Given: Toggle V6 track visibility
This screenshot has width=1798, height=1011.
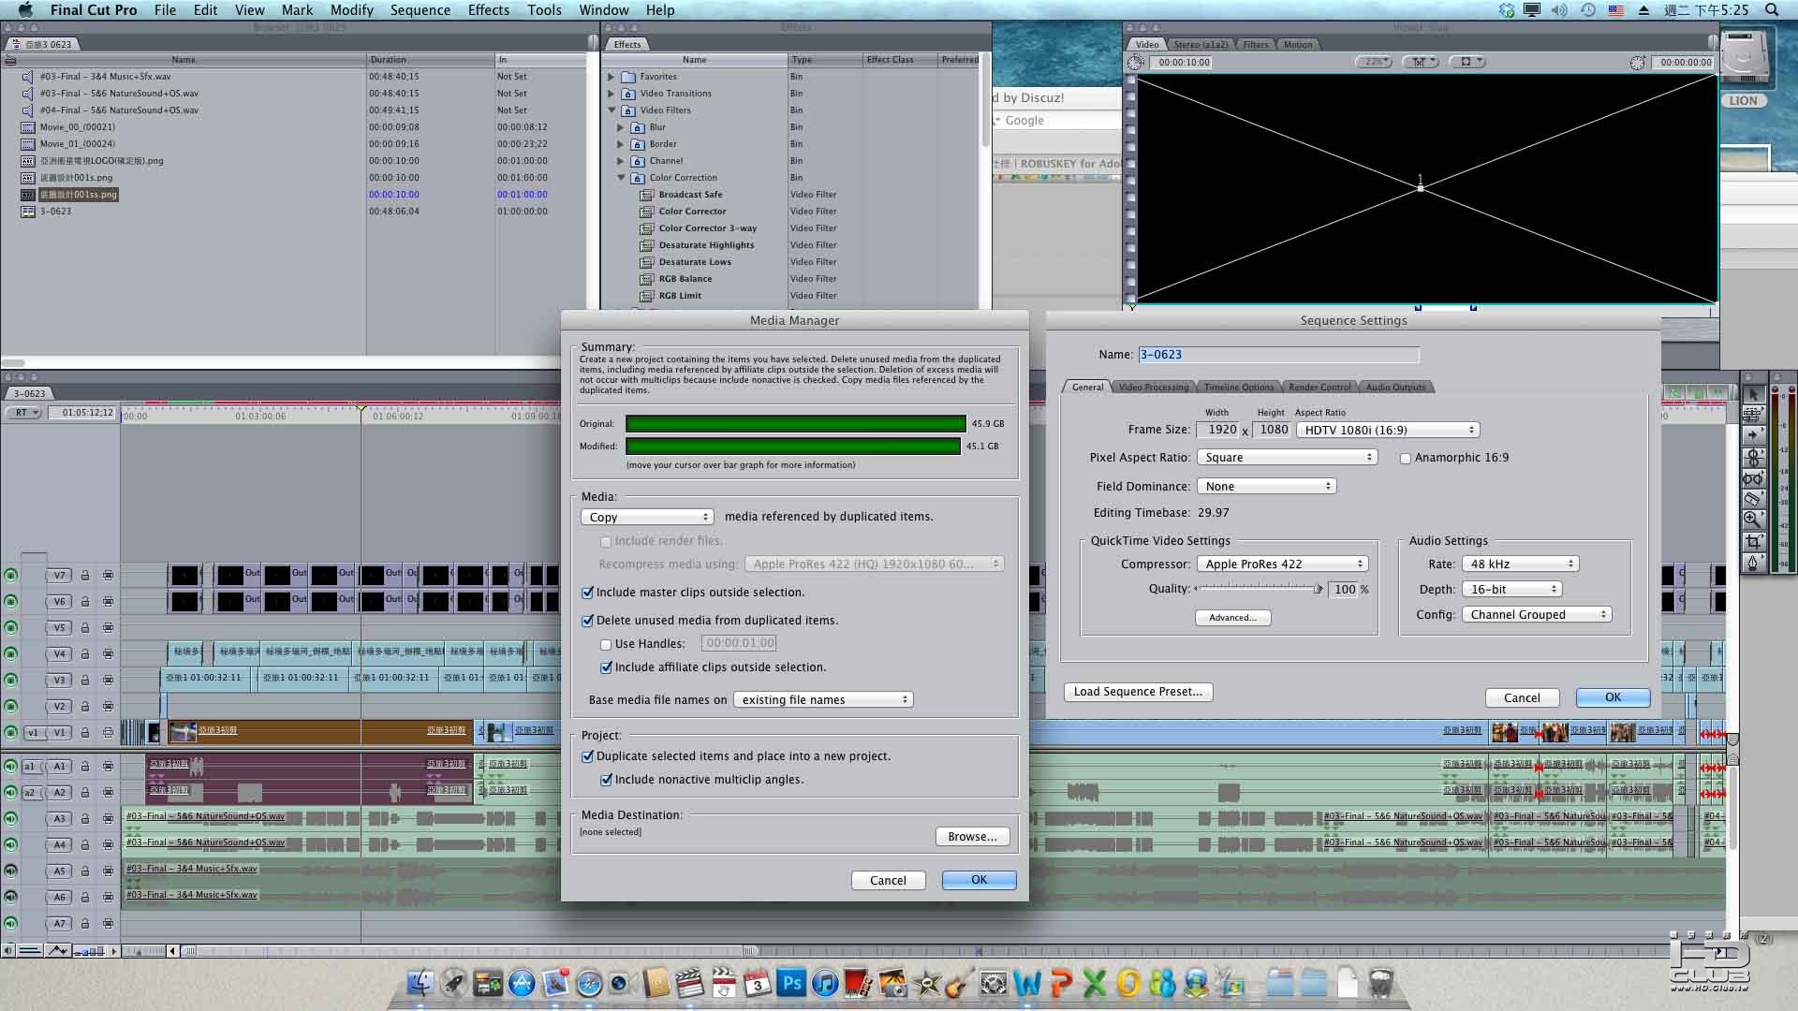Looking at the screenshot, I should 11,601.
